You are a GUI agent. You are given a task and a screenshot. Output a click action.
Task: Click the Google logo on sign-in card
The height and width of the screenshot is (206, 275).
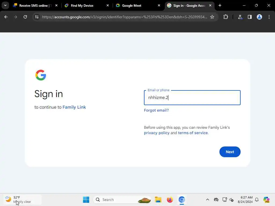click(x=41, y=75)
